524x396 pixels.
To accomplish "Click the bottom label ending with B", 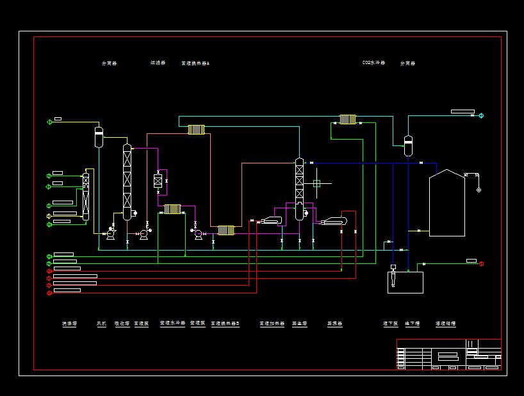I will tap(225, 324).
